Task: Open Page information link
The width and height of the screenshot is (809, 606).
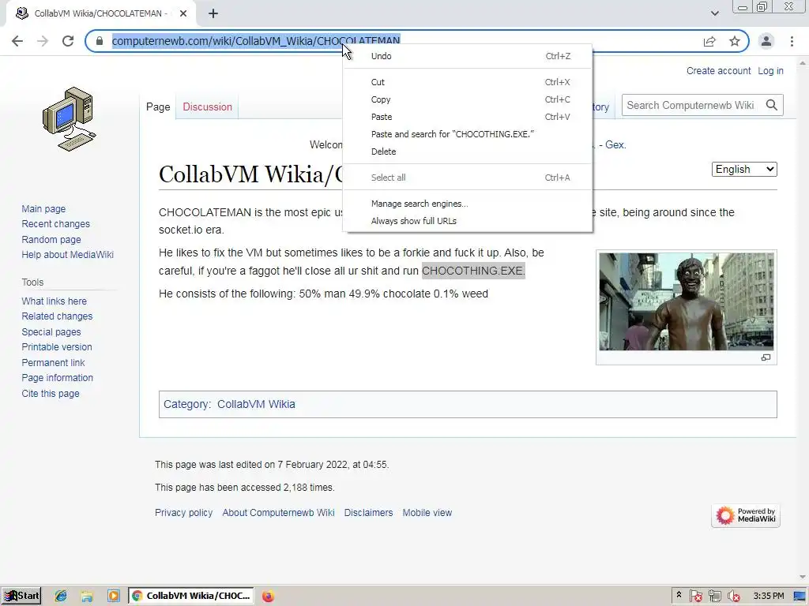Action: point(57,378)
